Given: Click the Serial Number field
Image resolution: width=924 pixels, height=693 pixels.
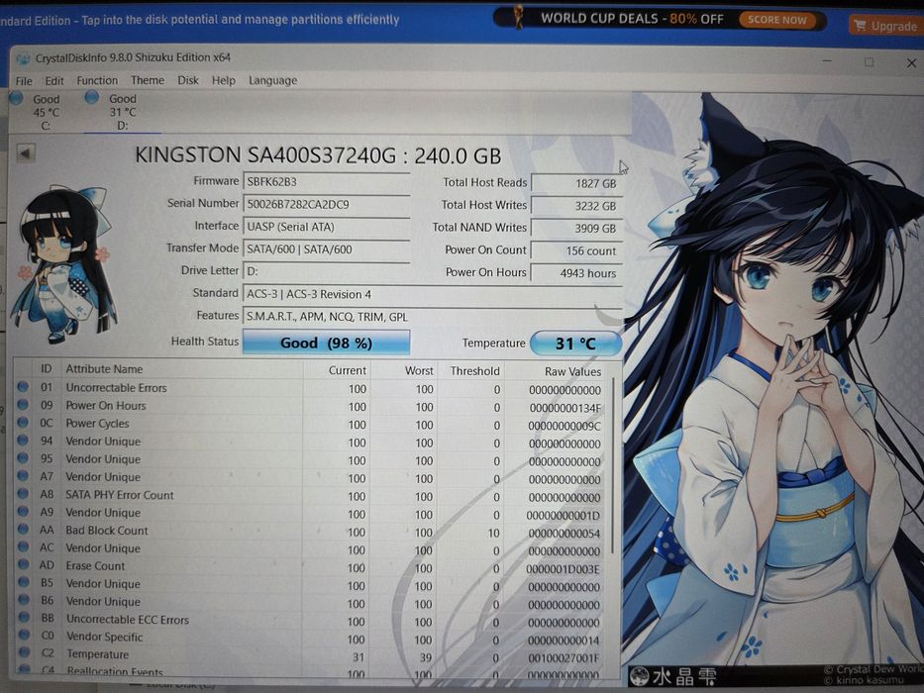Looking at the screenshot, I should pos(327,205).
